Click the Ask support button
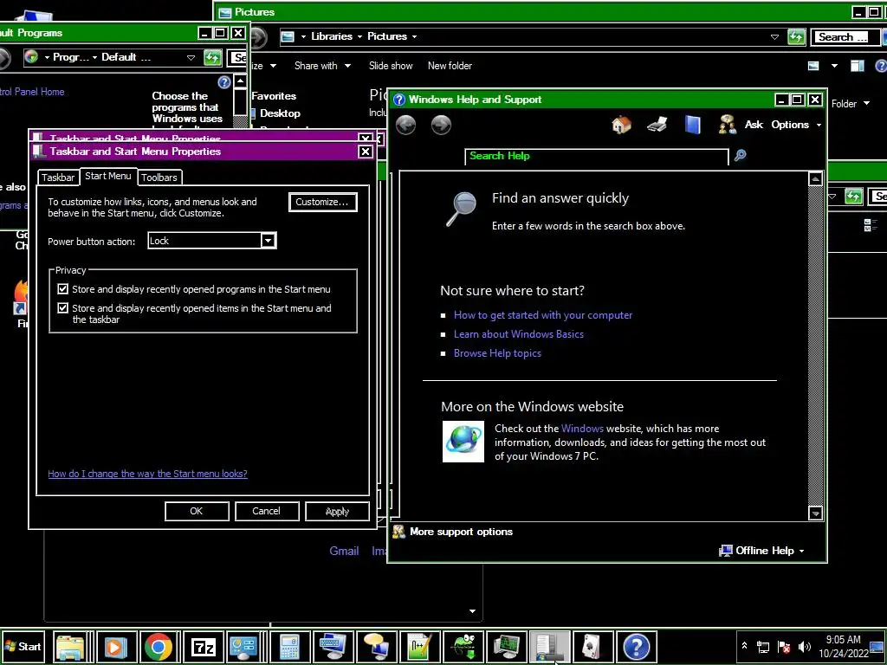887x665 pixels. click(741, 125)
